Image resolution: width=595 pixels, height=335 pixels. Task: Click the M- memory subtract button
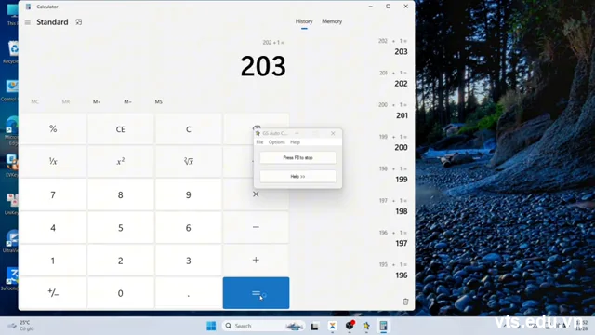coord(127,101)
